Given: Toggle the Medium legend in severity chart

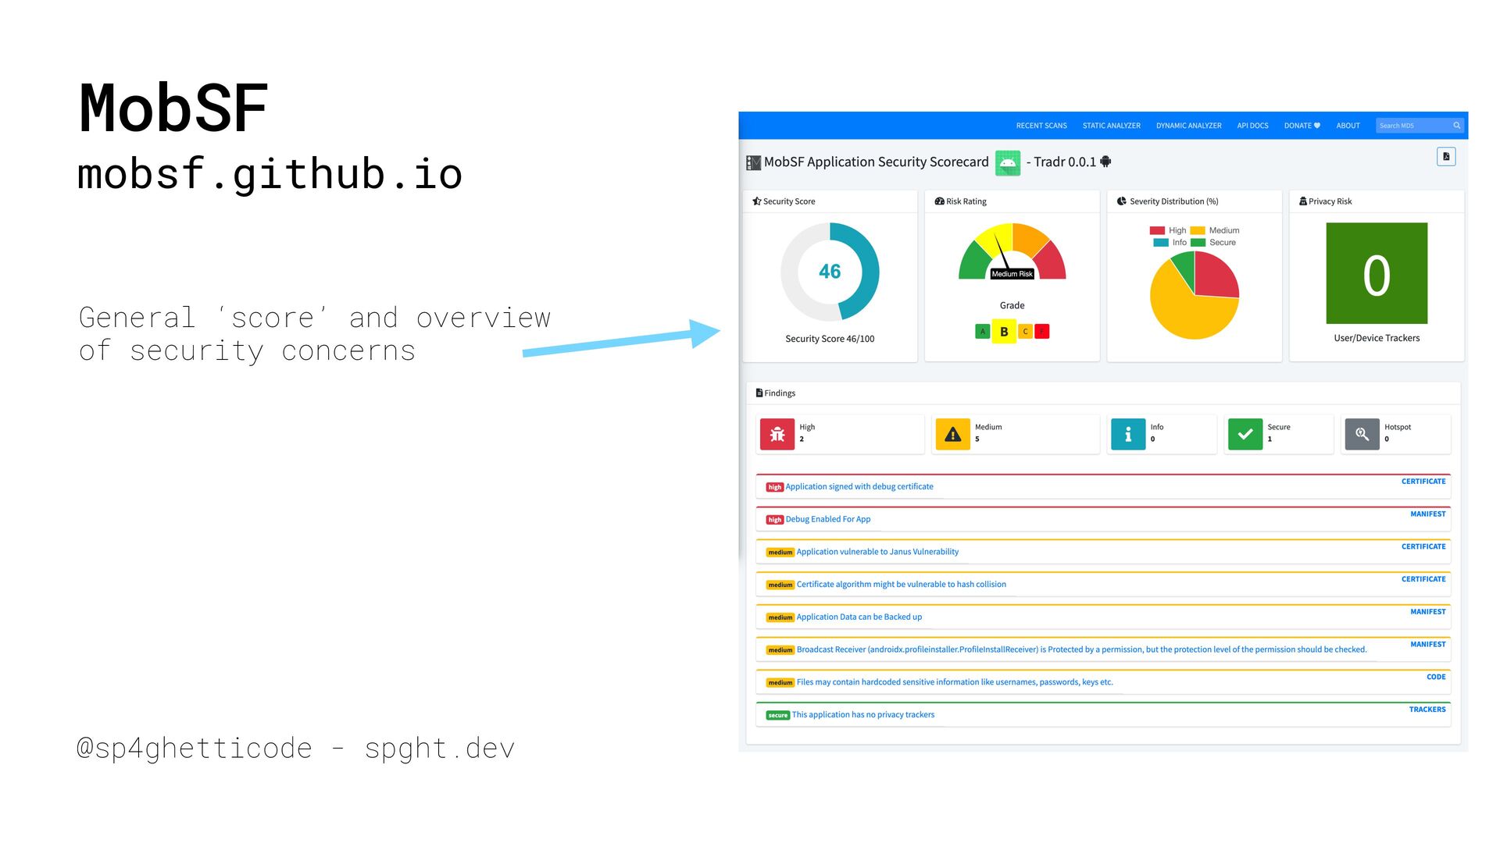Looking at the screenshot, I should [1215, 230].
